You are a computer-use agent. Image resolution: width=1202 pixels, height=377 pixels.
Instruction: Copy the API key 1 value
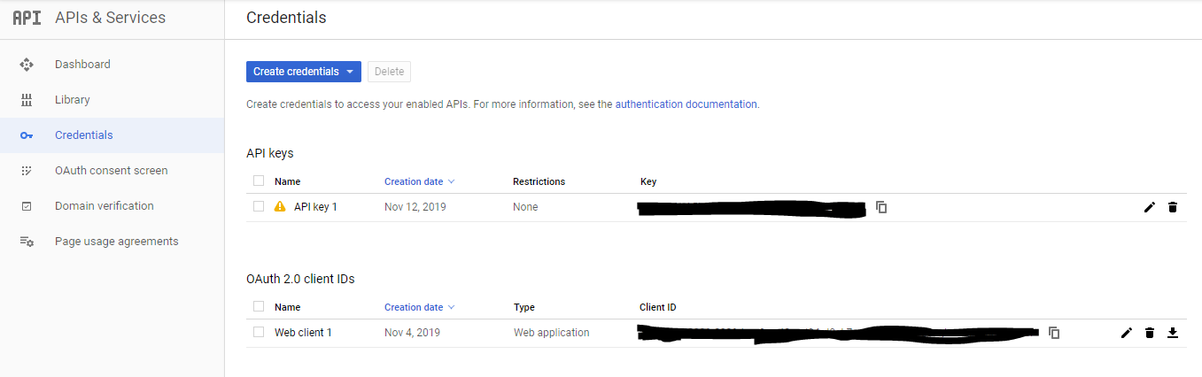tap(881, 207)
